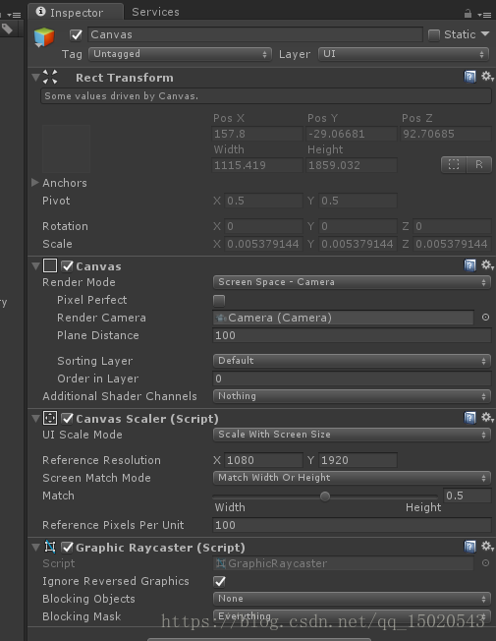Image resolution: width=496 pixels, height=641 pixels.
Task: Open Graphic Raycaster gear settings menu
Action: (486, 547)
